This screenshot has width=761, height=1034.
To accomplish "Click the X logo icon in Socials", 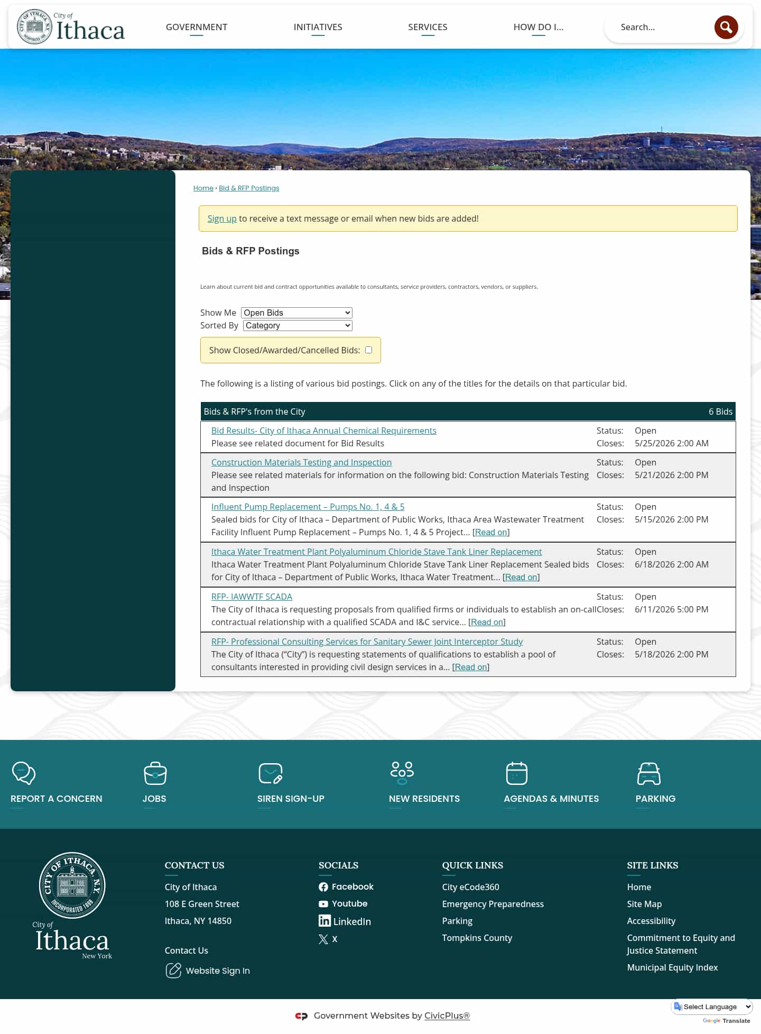I will [323, 939].
